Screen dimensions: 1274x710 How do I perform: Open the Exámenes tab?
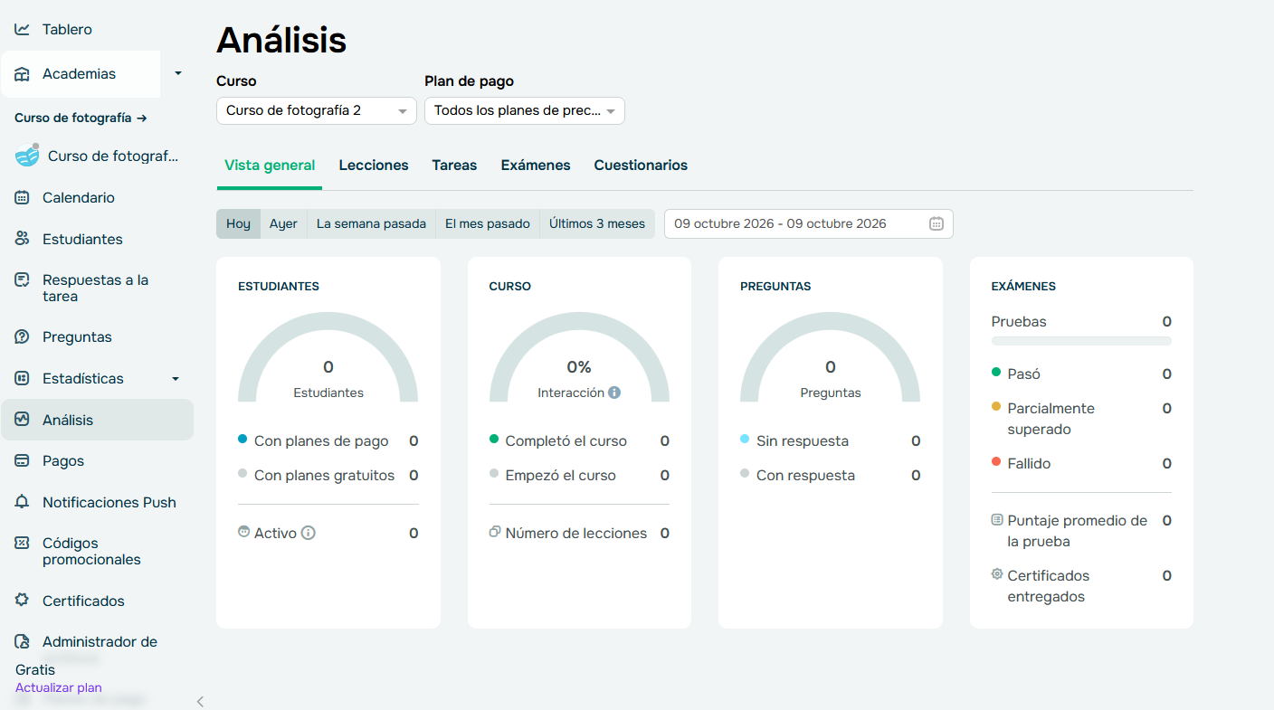click(536, 166)
